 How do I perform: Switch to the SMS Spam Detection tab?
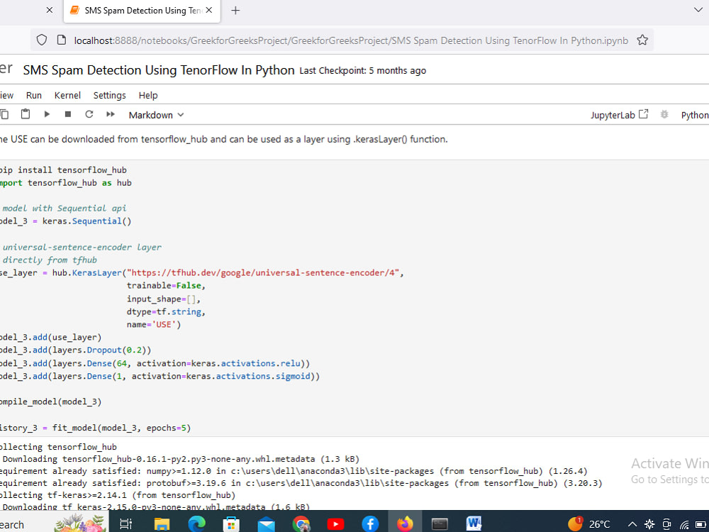click(138, 11)
